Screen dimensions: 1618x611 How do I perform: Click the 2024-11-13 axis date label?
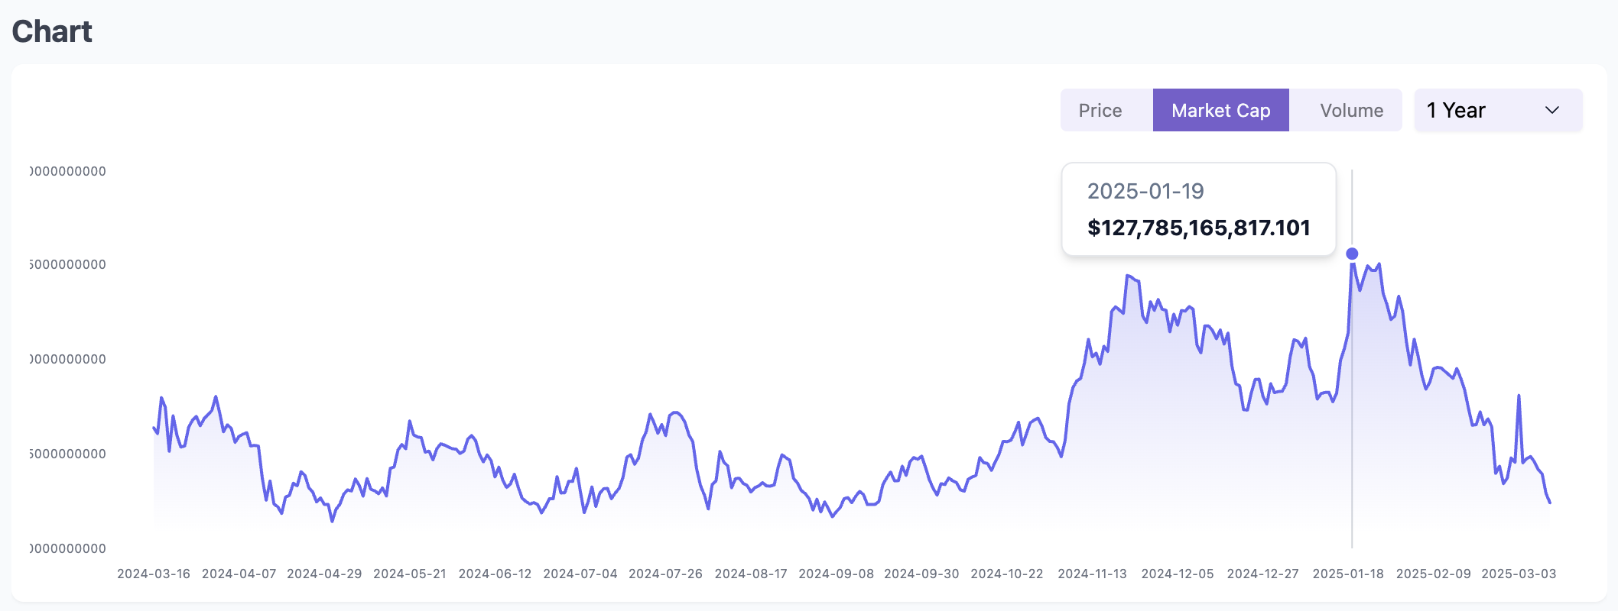click(x=1092, y=574)
